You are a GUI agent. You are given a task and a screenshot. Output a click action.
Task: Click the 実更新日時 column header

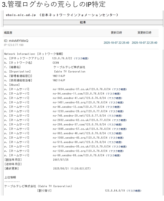144,33
